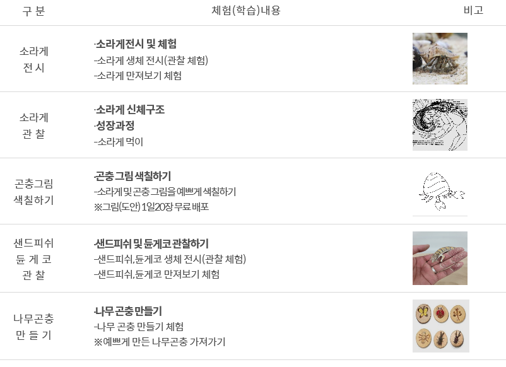Select the 소라게 관찰 category cell
This screenshot has width=506, height=367.
pyautogui.click(x=33, y=125)
